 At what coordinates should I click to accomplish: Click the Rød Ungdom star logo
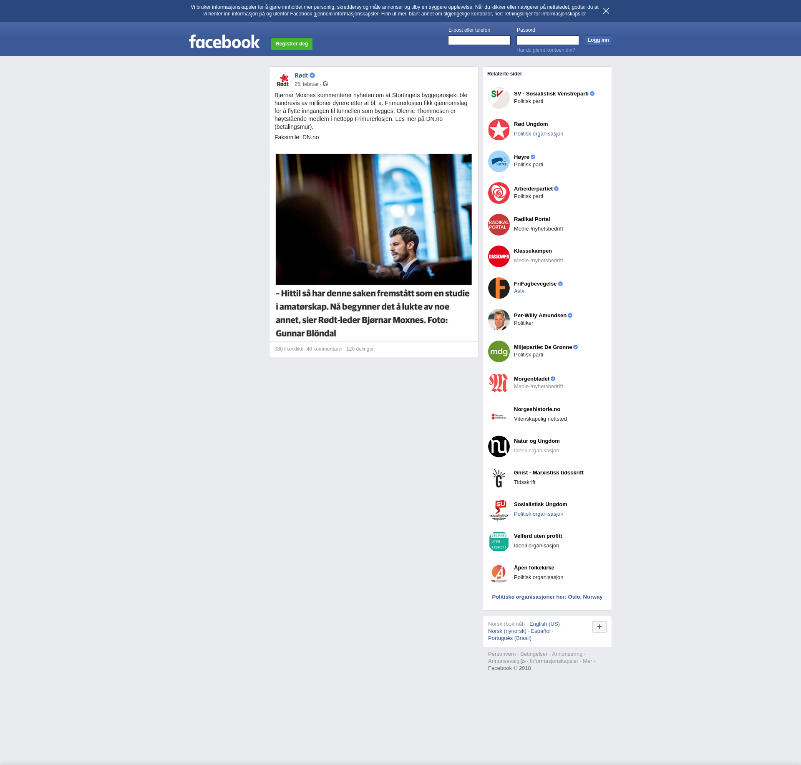point(499,130)
